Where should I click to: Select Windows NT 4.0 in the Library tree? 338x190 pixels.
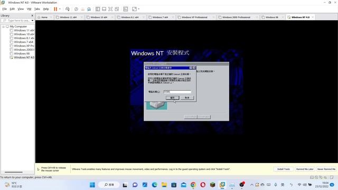coord(22,58)
